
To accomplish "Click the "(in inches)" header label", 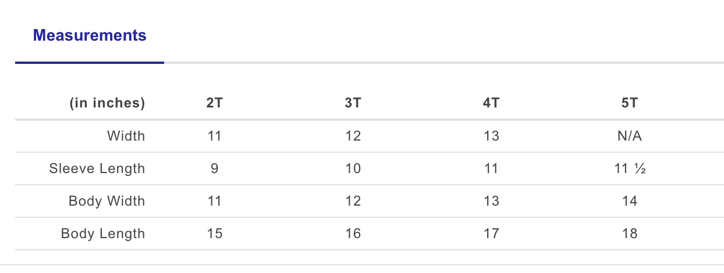I will (107, 103).
